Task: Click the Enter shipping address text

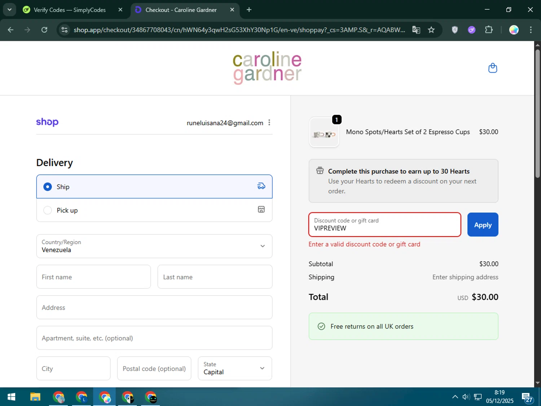Action: pyautogui.click(x=465, y=277)
